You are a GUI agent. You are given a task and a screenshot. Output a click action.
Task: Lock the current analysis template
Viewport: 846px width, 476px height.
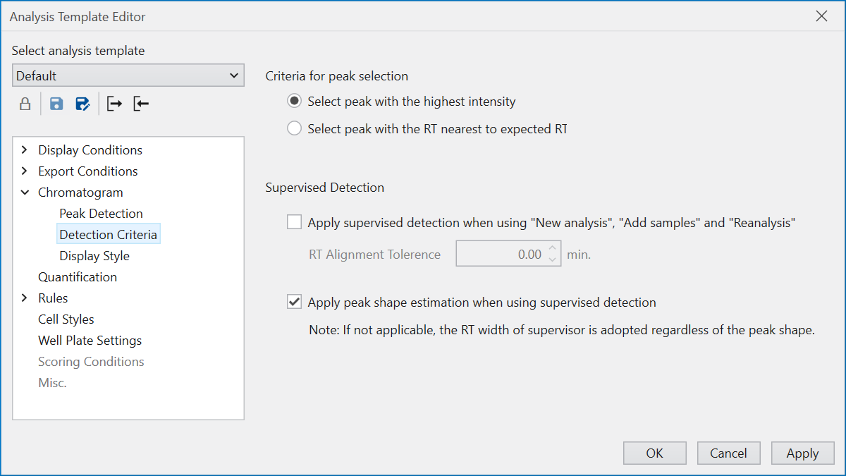click(x=25, y=104)
